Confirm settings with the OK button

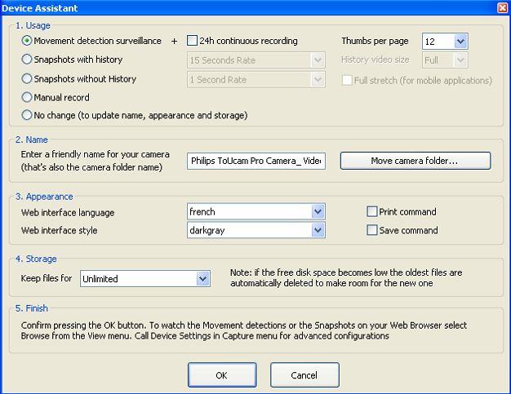click(x=221, y=375)
